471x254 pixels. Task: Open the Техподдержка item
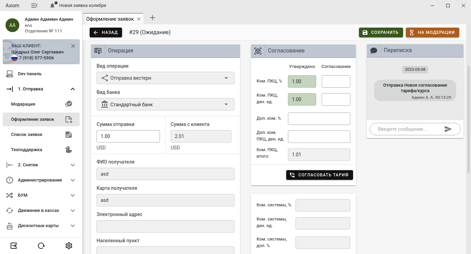41,149
